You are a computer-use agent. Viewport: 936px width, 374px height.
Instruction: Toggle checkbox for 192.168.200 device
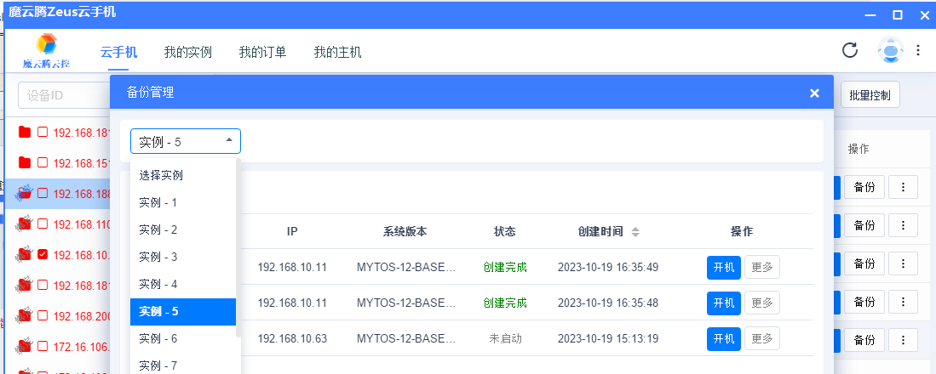[x=43, y=315]
